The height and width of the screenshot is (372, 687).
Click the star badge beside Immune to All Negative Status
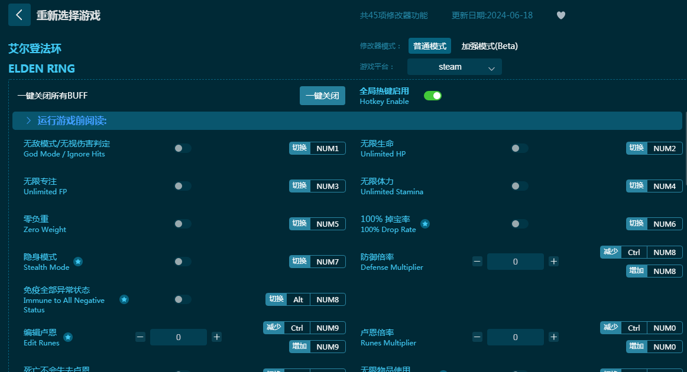click(x=124, y=299)
